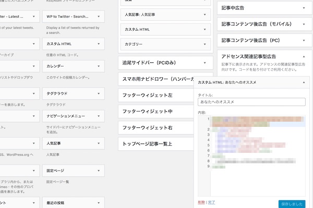Expand the カレンダー widget arrow
This screenshot has height=208, width=313.
coord(99,66)
